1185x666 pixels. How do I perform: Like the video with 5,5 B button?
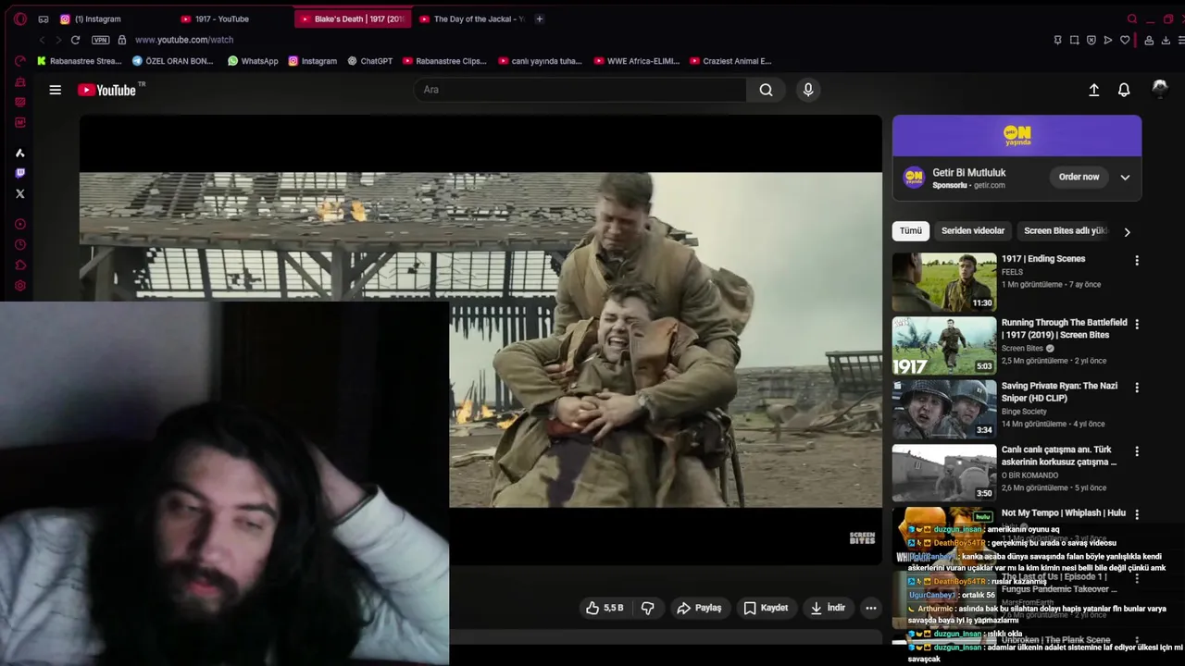tap(605, 608)
